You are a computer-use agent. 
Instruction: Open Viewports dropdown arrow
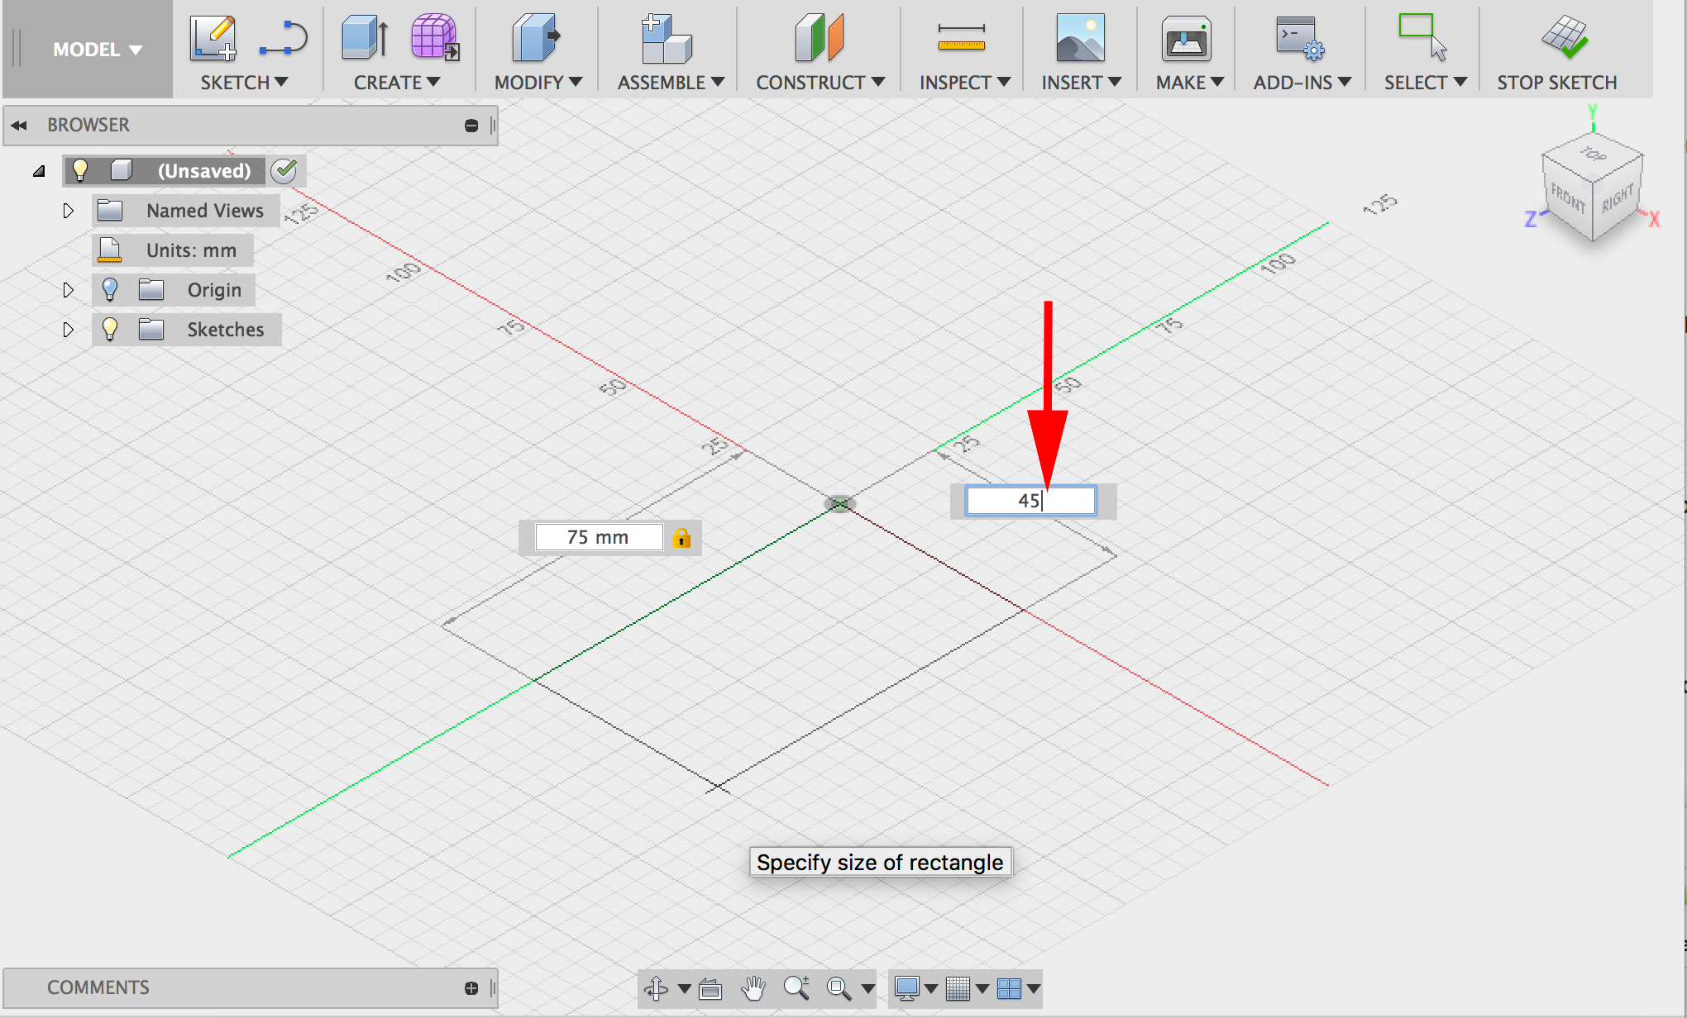(1034, 988)
